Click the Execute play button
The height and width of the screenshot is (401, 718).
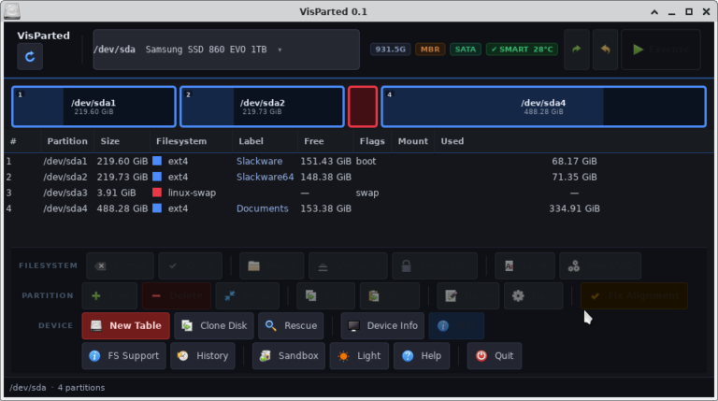pos(661,50)
